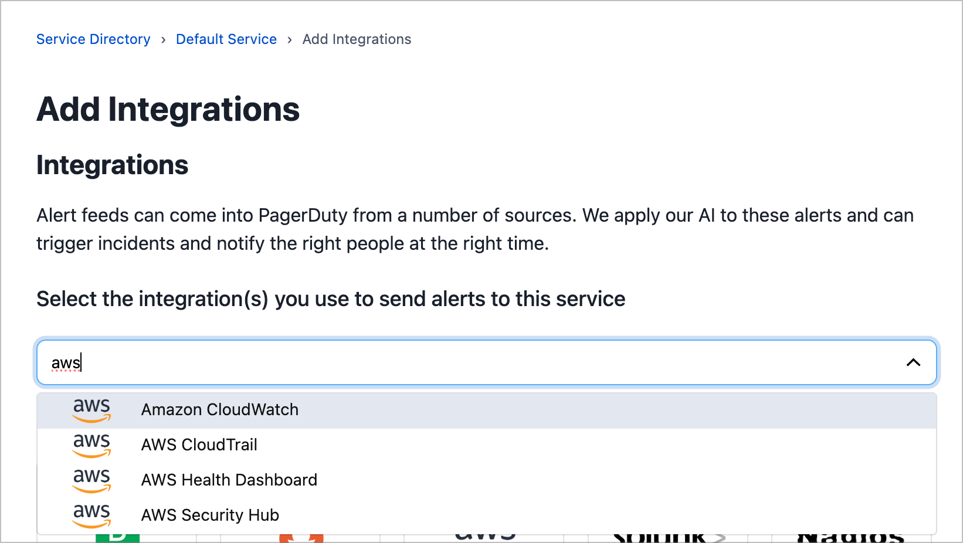Select the green logo integration tile
The height and width of the screenshot is (543, 963).
(x=117, y=538)
